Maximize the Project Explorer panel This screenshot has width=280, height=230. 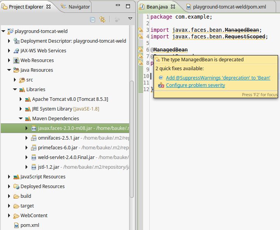point(128,6)
